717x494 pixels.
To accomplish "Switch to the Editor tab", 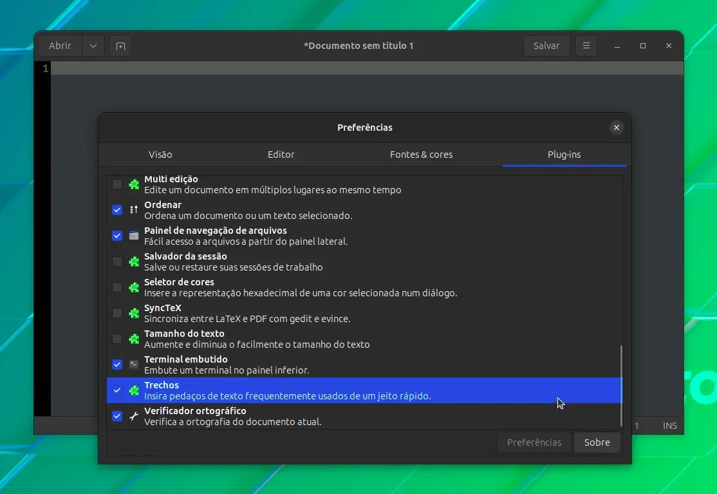I will (281, 155).
